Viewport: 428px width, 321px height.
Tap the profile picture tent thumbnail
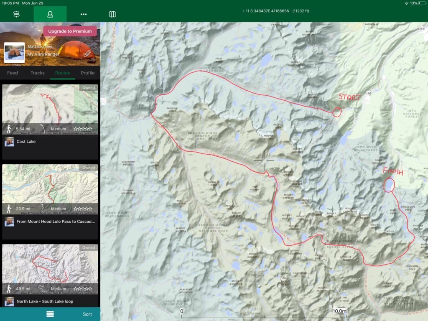coord(14,52)
